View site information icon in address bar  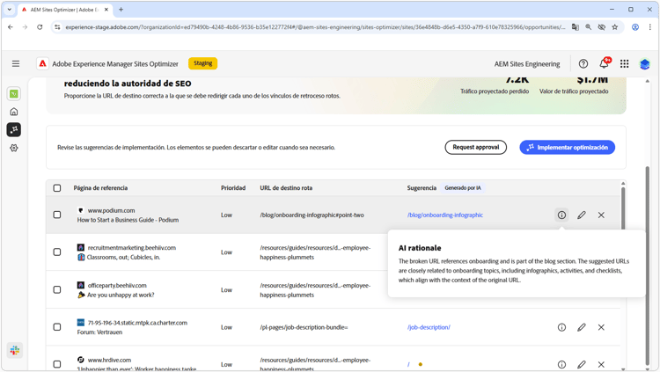(57, 27)
